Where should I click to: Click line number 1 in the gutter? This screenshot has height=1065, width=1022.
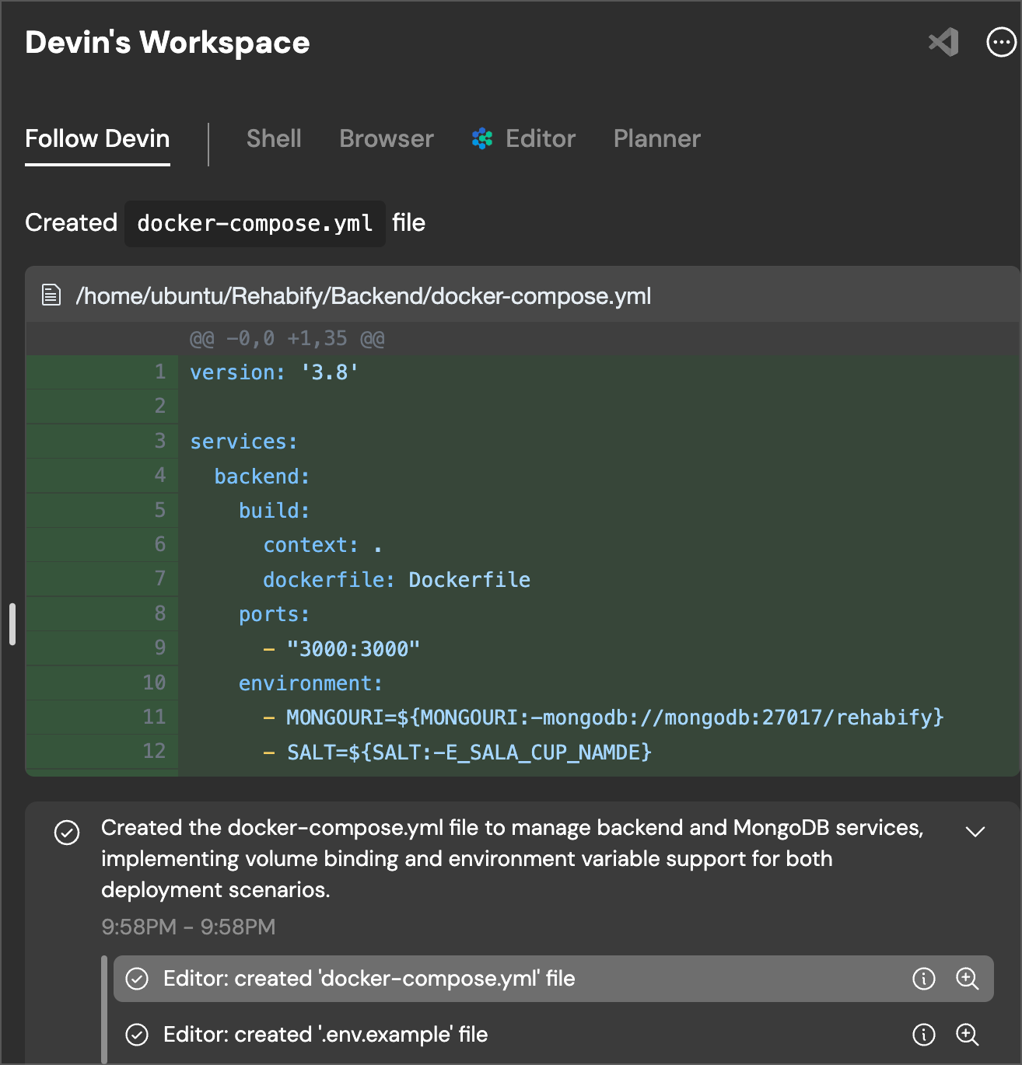coord(160,372)
